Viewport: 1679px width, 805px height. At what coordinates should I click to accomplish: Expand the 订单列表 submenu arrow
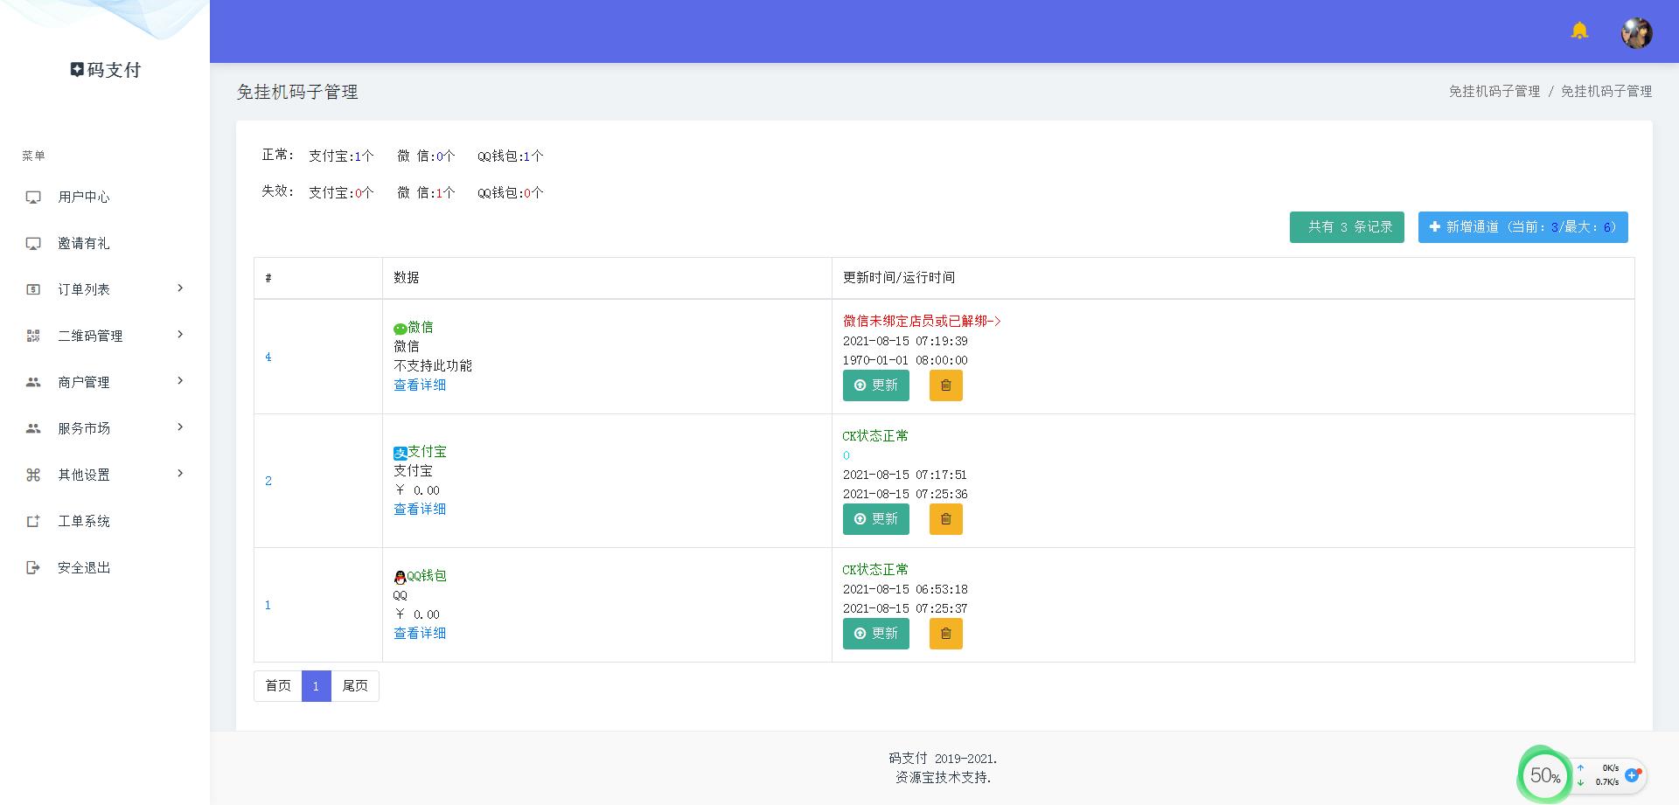coord(180,288)
